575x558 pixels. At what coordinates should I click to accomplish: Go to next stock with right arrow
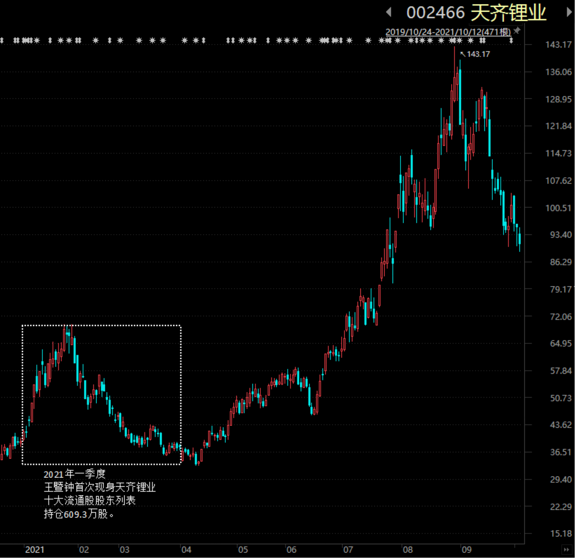click(569, 12)
